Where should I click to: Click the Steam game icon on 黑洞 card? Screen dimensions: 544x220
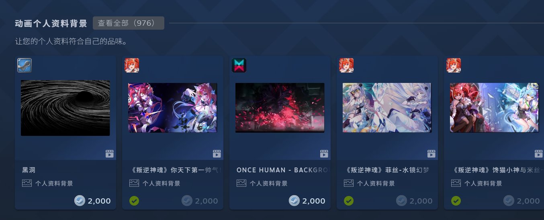click(x=25, y=65)
